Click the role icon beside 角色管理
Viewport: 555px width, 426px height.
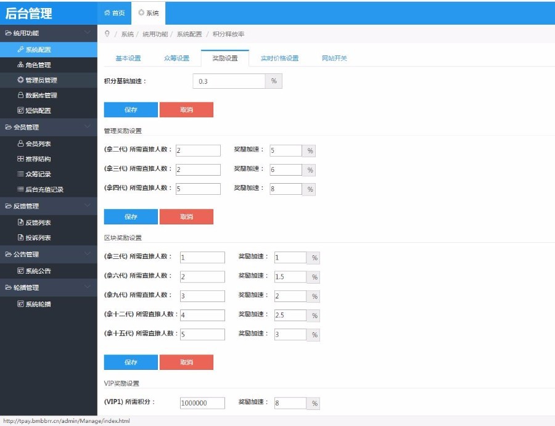[x=20, y=65]
